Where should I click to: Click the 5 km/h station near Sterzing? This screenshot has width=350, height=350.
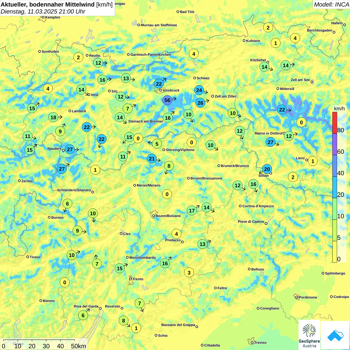pos(157,144)
